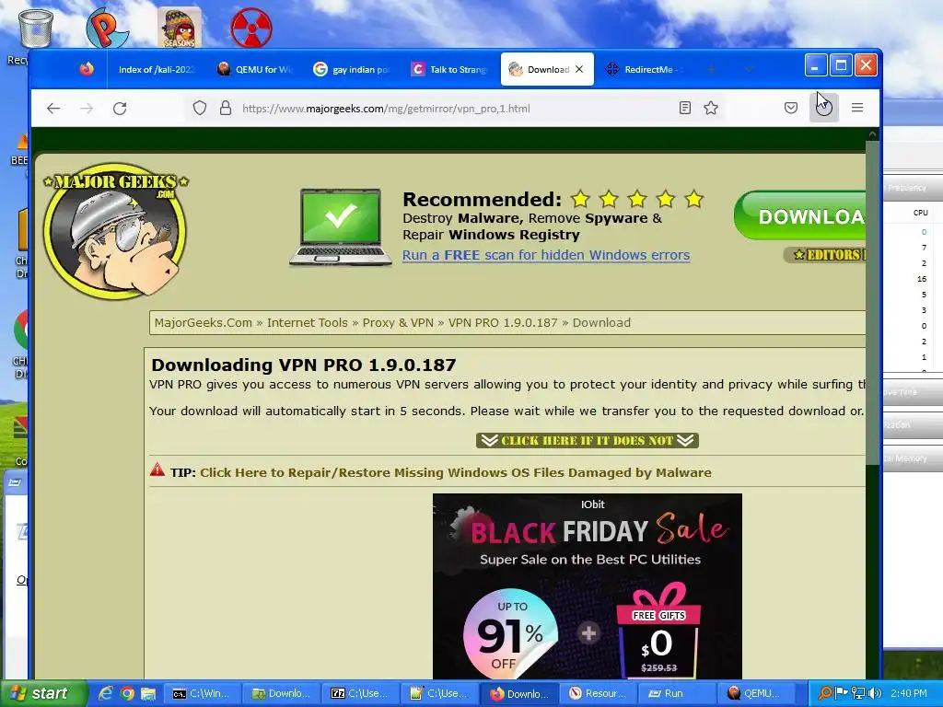Switch to QEMU... taskbar item
The width and height of the screenshot is (943, 707).
tap(755, 693)
